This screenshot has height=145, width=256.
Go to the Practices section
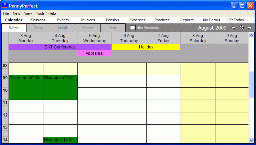162,20
